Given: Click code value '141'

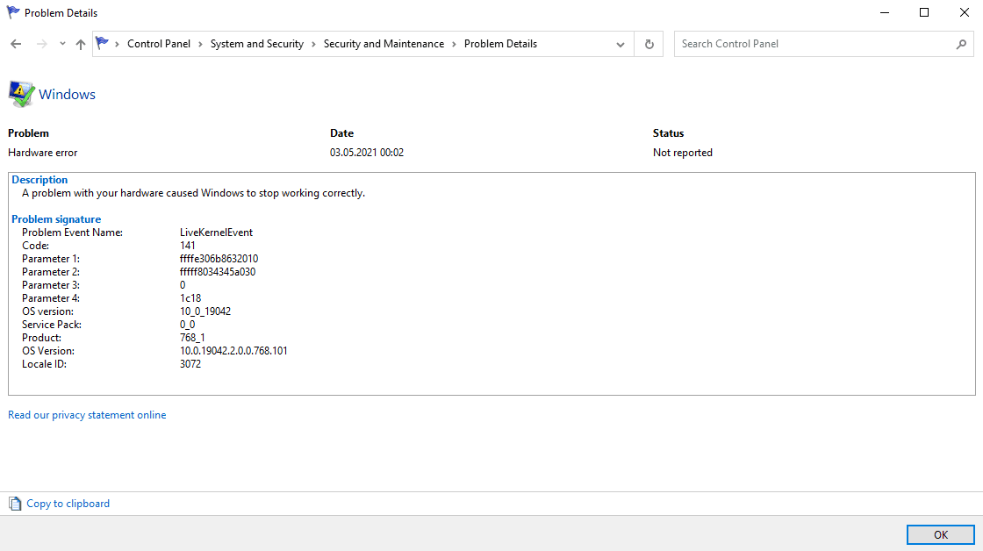Looking at the screenshot, I should 188,245.
